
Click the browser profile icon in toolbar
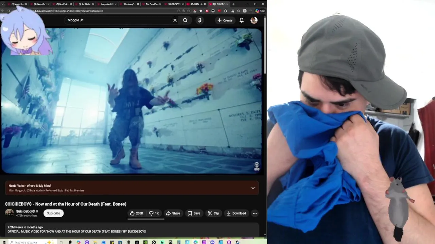pos(244,11)
